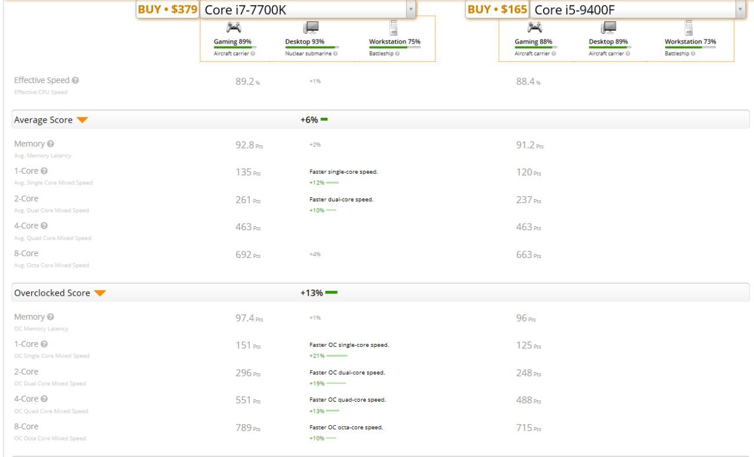Click the 88.4% effective speed value

coord(528,82)
